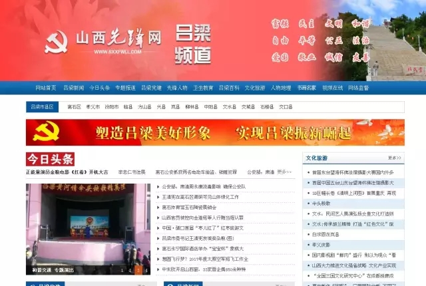Open sidebar item 国内影视剧"鲜肉"盛行
Viewport: 426px width, 286px height.
tap(354, 255)
